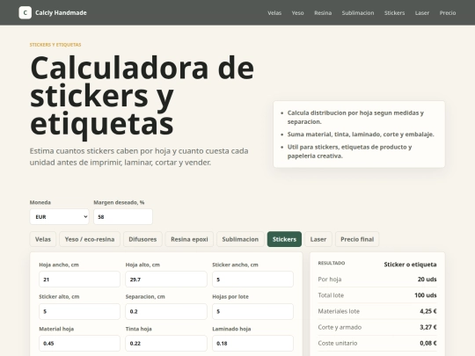
Task: Open Velas in the top navigation
Action: (x=274, y=13)
